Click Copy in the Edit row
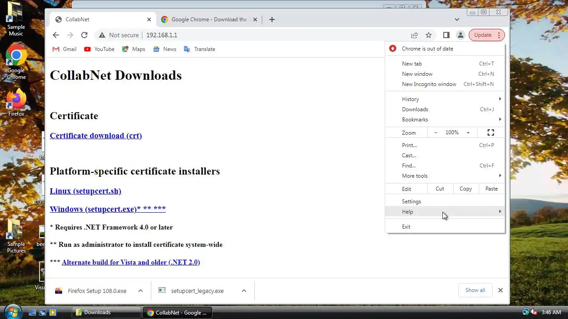 click(465, 189)
